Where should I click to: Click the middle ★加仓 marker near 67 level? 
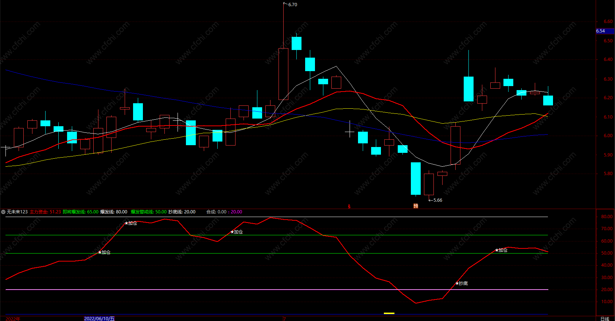pos(237,232)
